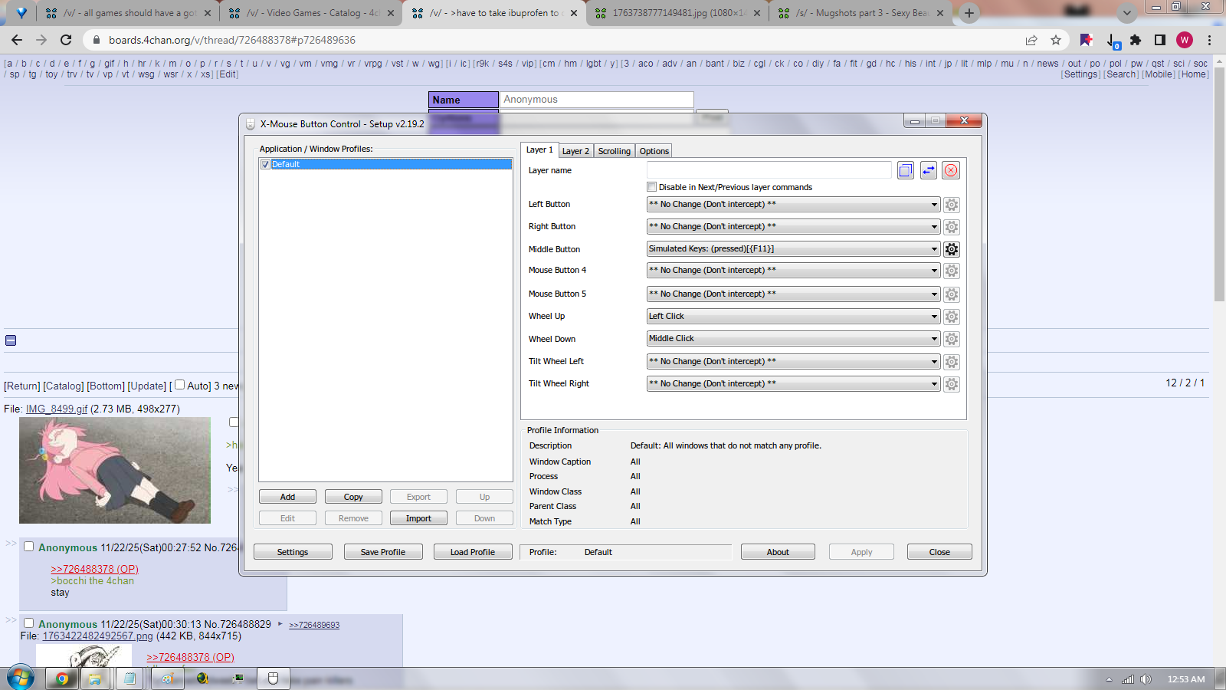Switch to the Layer 2 tab
The image size is (1226, 690).
pos(575,151)
